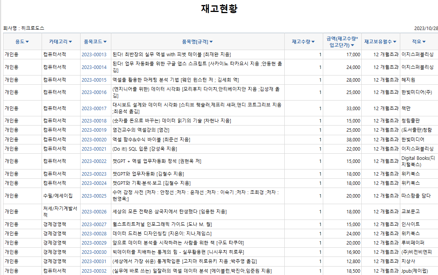Open item code 2023-00021 link
This screenshot has width=438, height=275.
(94, 149)
